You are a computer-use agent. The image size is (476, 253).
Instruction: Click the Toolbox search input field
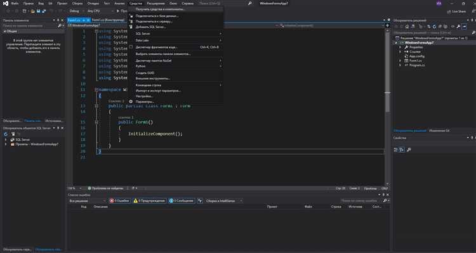click(x=30, y=26)
